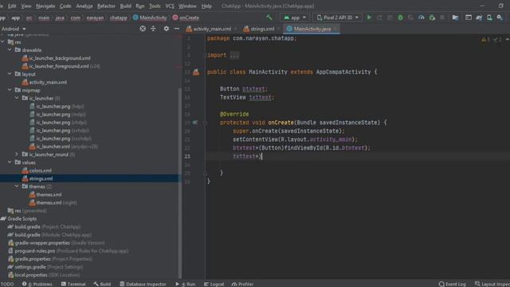
Task: Click the onCreate breadcrumb
Action: [186, 18]
